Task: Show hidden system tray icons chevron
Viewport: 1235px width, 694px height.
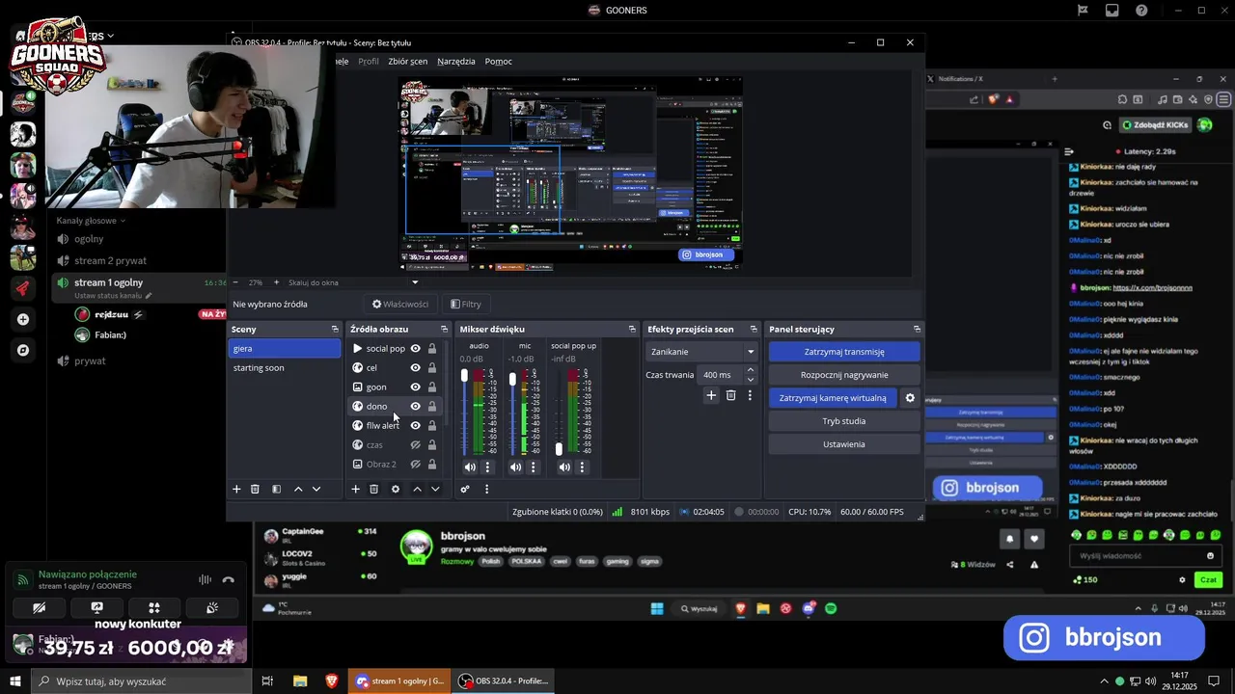Action: click(1107, 681)
